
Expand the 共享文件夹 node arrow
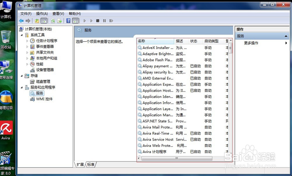[27, 53]
